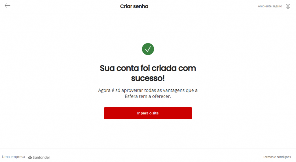Screen dimensions: 296x162
Task: Click tem a oferecer text
Action: tap(155, 96)
